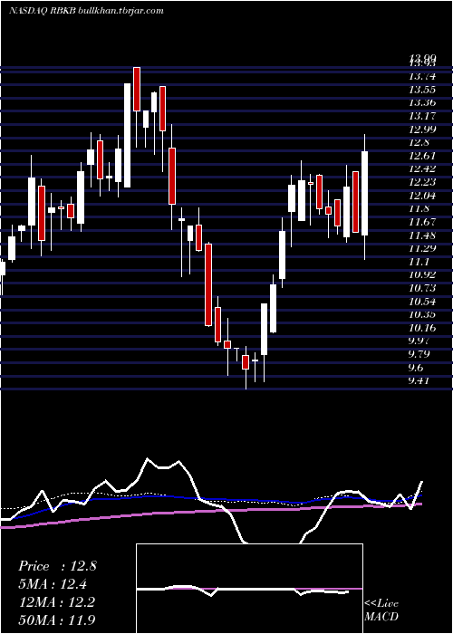Click the Price : 12.8 readout

pyautogui.click(x=57, y=566)
